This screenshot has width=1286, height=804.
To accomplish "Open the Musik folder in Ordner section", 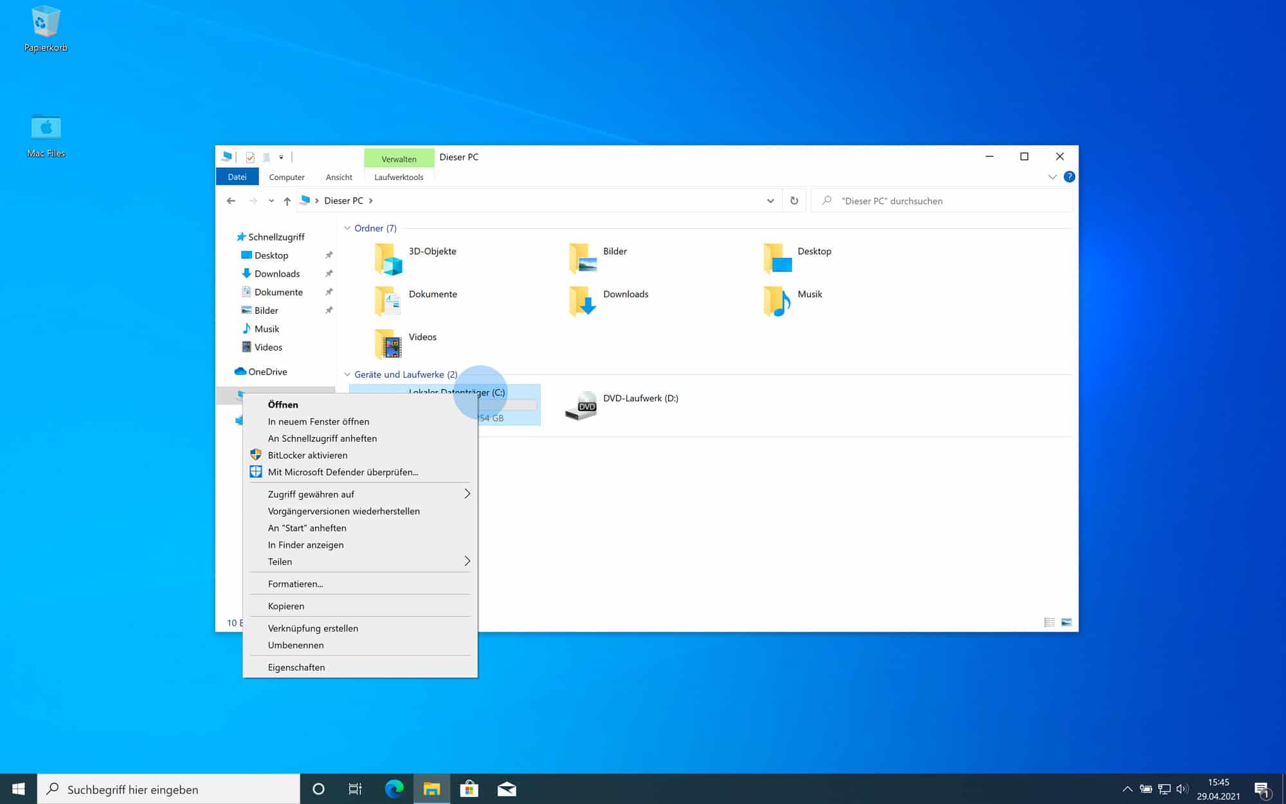I will click(792, 301).
